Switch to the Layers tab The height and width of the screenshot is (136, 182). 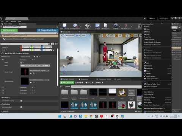point(118,79)
